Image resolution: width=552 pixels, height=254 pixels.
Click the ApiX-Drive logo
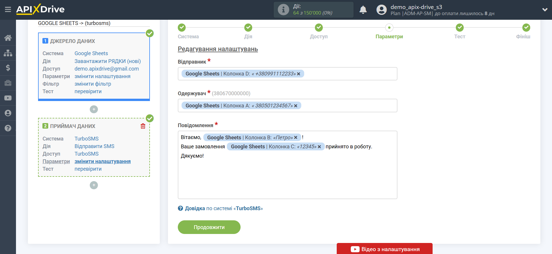coord(40,9)
